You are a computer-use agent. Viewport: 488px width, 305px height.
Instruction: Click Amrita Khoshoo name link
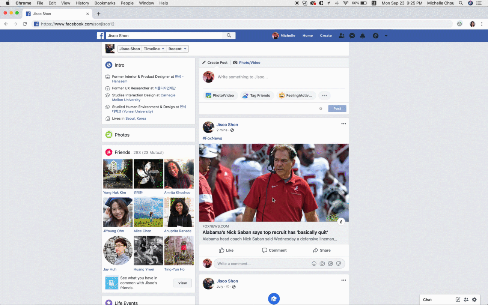pyautogui.click(x=177, y=193)
